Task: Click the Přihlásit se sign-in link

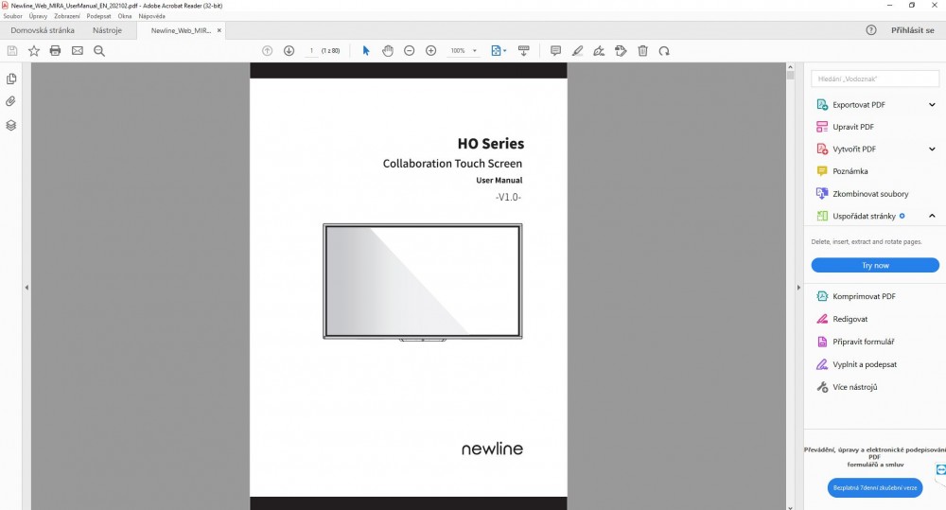Action: 912,30
